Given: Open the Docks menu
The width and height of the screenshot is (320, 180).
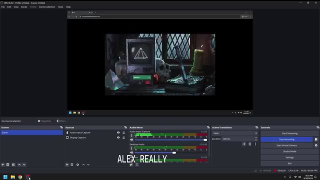Looking at the screenshot, I should 24,7.
